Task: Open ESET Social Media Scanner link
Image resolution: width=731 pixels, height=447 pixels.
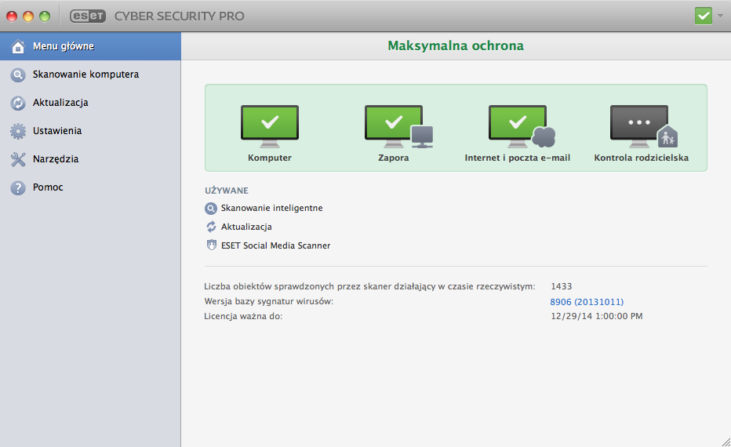Action: (x=275, y=245)
